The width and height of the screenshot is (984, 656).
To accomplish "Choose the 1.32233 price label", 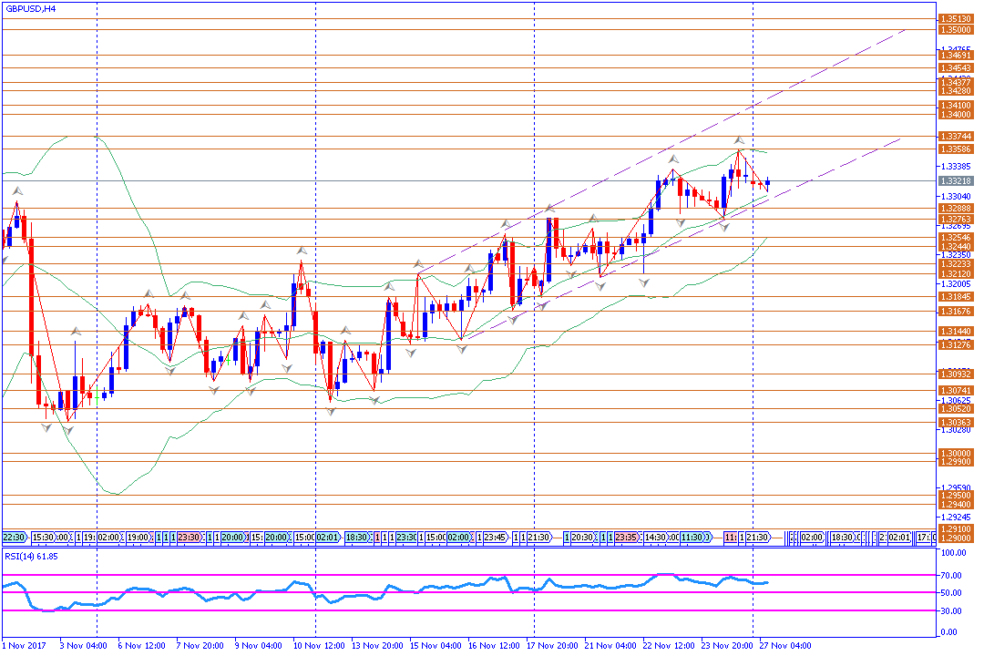I will click(955, 264).
